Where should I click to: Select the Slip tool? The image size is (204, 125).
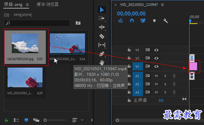coord(102,45)
